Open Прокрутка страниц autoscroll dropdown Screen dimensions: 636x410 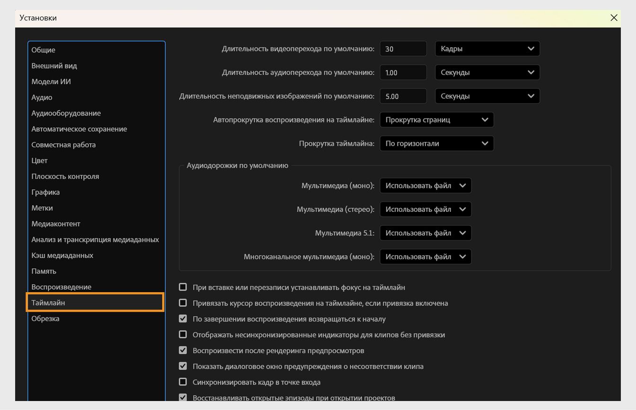tap(437, 120)
